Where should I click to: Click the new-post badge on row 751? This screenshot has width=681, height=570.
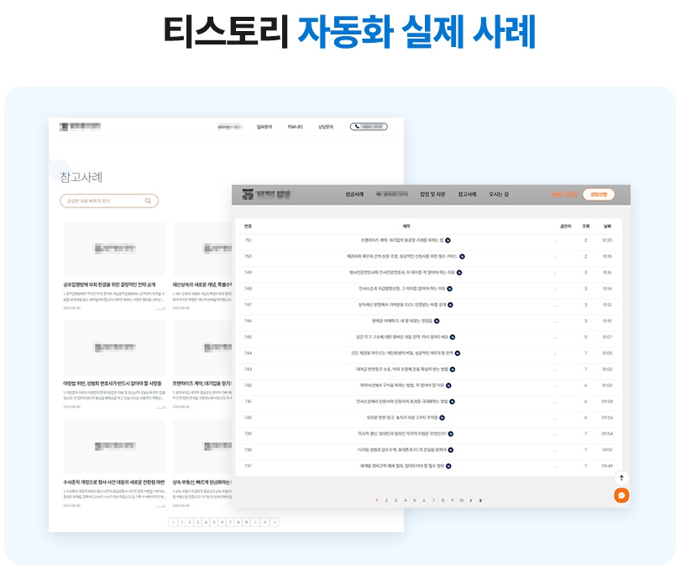(x=448, y=240)
